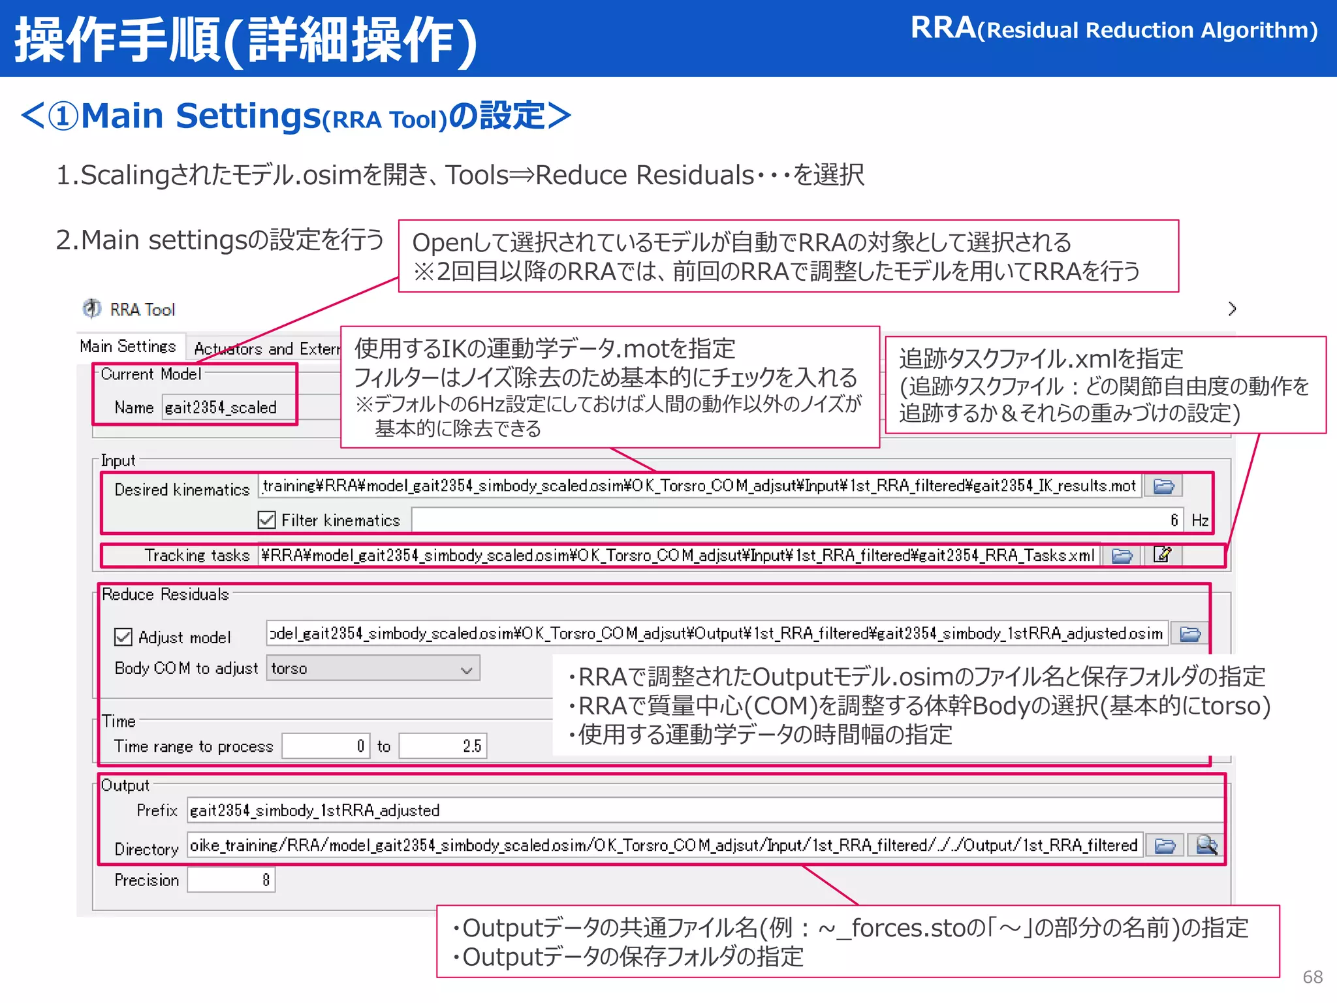Open the Tracking tasks edit icon
The height and width of the screenshot is (1003, 1337).
coord(1163,555)
